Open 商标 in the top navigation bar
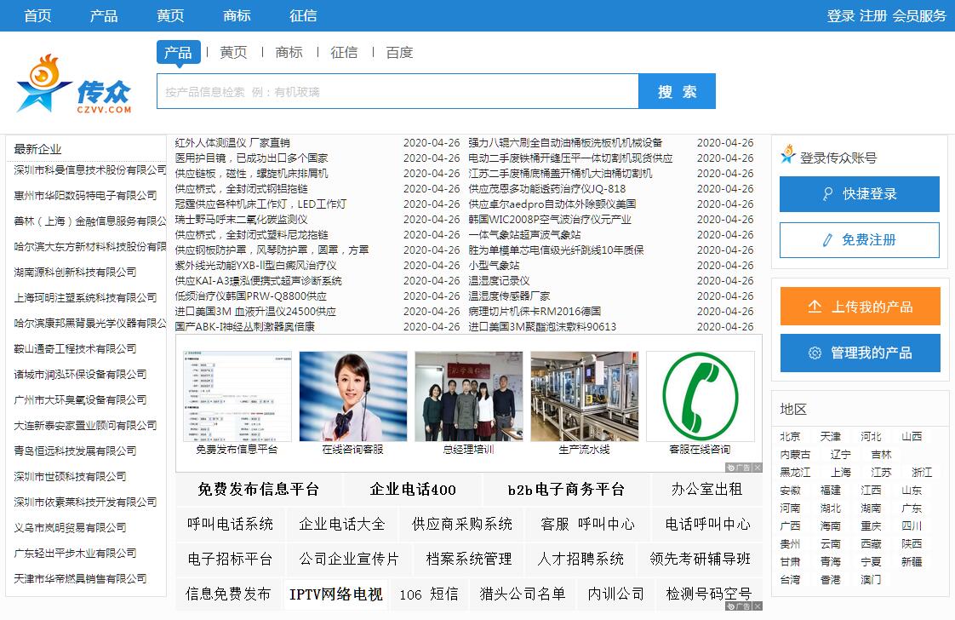This screenshot has height=620, width=955. (237, 15)
